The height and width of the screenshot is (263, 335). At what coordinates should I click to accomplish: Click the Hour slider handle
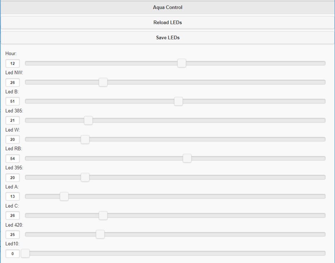coord(182,63)
